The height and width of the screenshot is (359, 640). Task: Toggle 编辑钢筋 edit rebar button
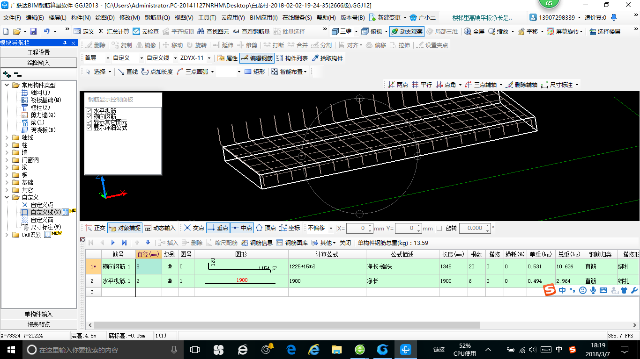tap(256, 58)
